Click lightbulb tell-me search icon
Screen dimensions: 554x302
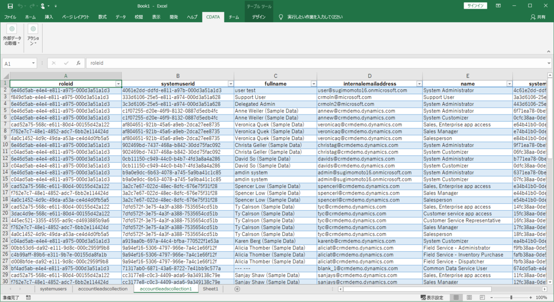click(x=281, y=17)
